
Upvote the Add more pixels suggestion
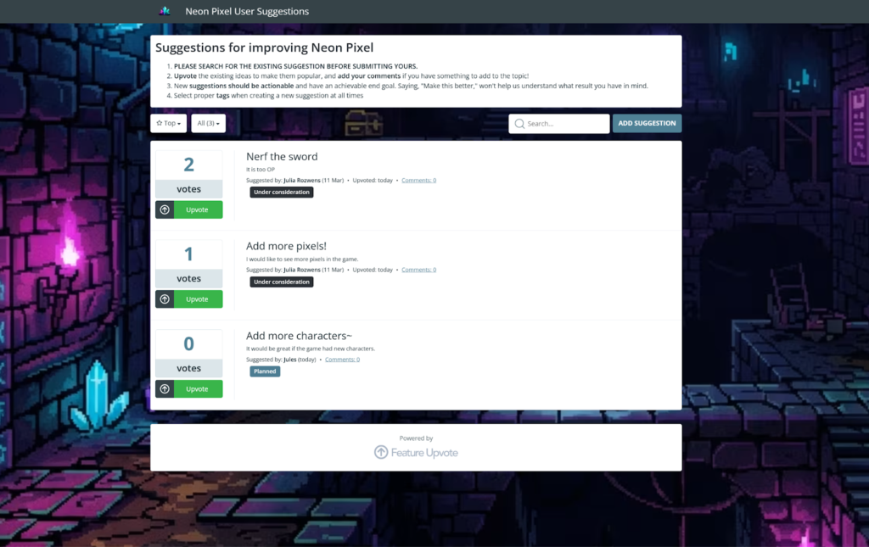coord(198,299)
